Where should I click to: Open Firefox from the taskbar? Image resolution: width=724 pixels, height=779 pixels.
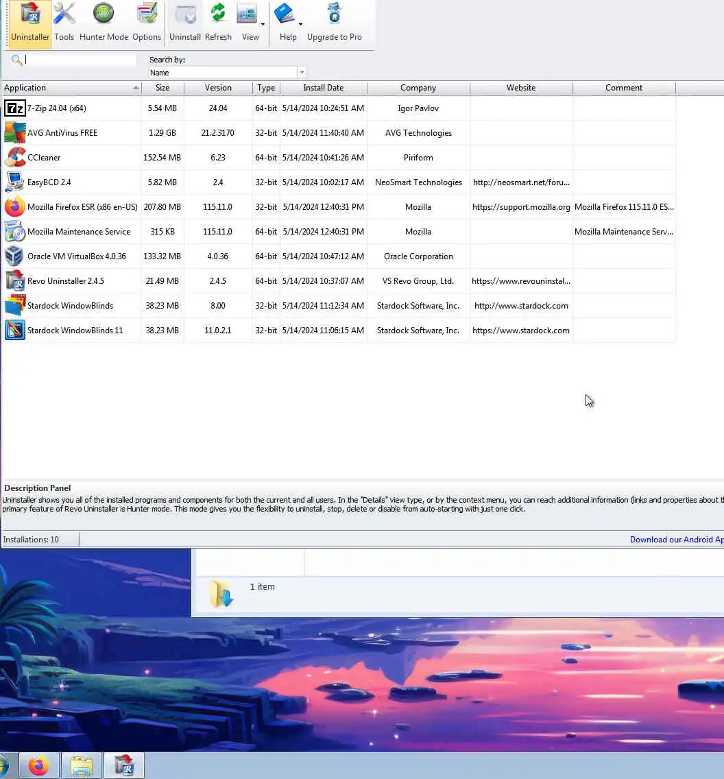point(38,765)
